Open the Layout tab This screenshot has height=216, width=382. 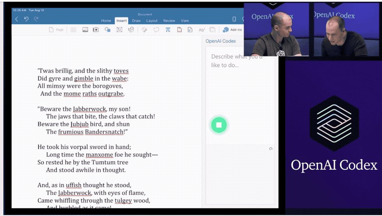[x=152, y=21]
